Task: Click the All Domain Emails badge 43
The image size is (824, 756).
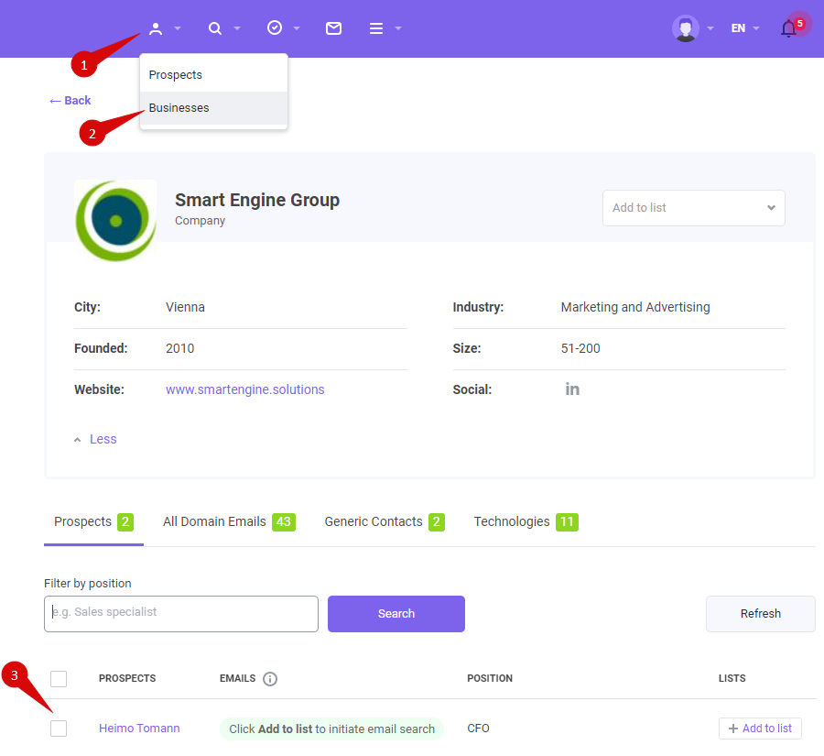Action: point(284,522)
